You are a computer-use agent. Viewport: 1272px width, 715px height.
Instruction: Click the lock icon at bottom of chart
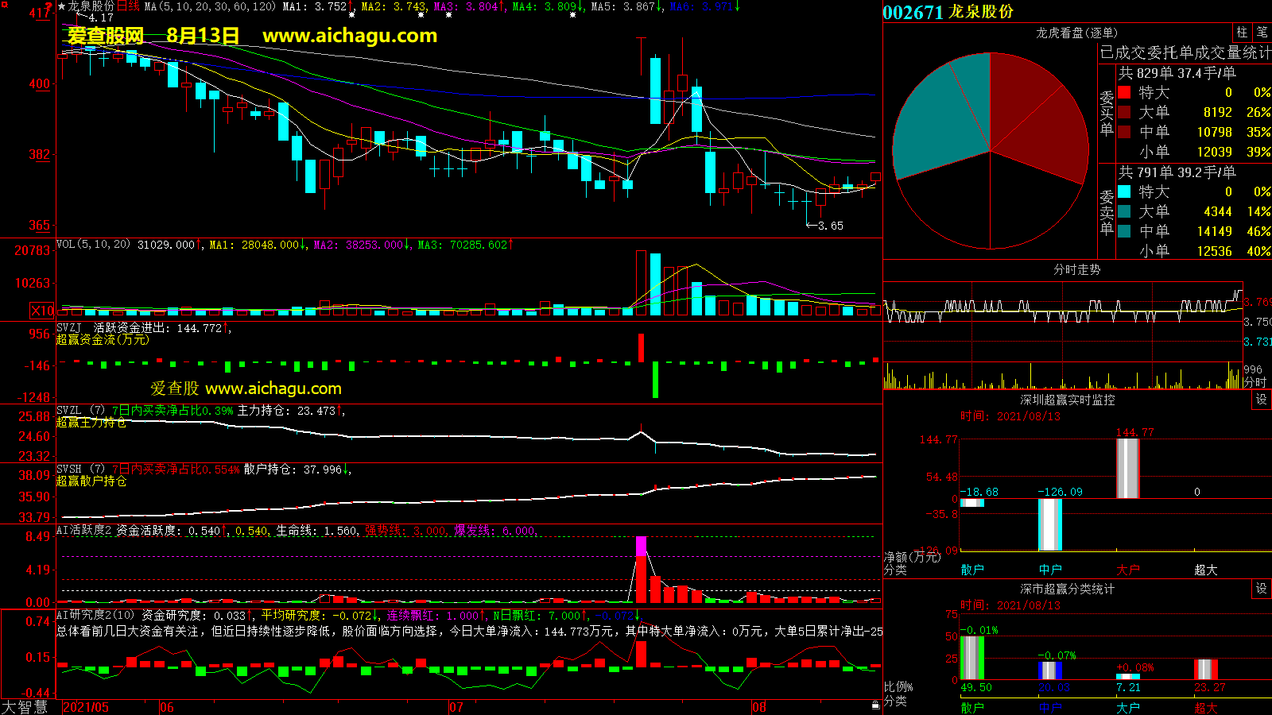[875, 705]
